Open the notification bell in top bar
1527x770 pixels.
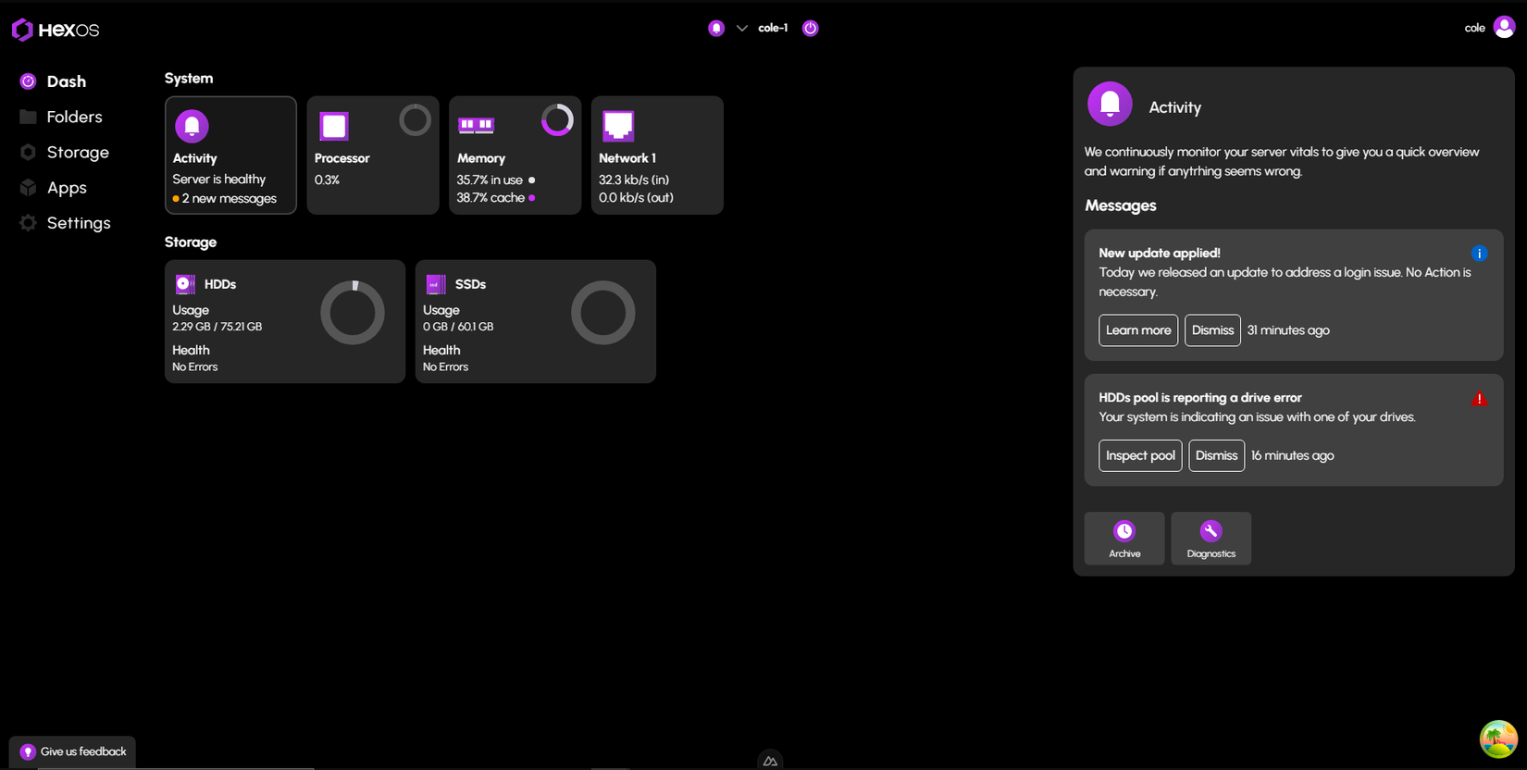coord(716,28)
